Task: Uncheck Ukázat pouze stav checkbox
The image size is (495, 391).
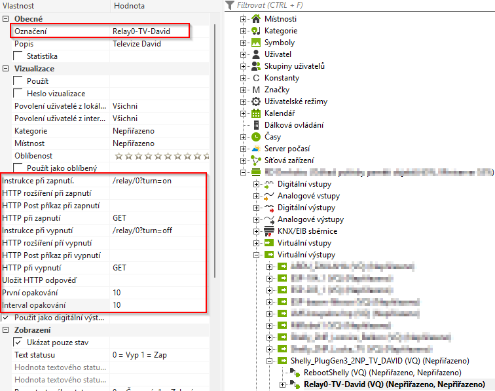Action: pos(18,343)
